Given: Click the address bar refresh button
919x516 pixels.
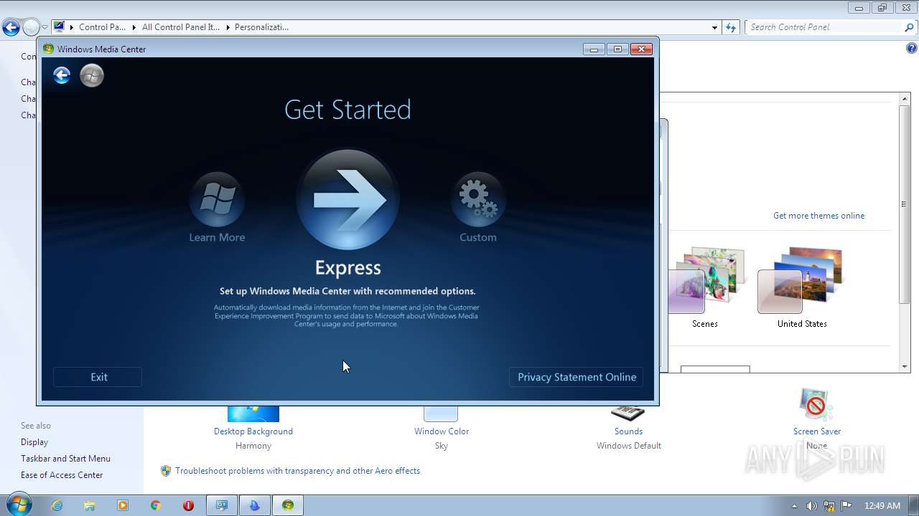Looking at the screenshot, I should coord(731,27).
